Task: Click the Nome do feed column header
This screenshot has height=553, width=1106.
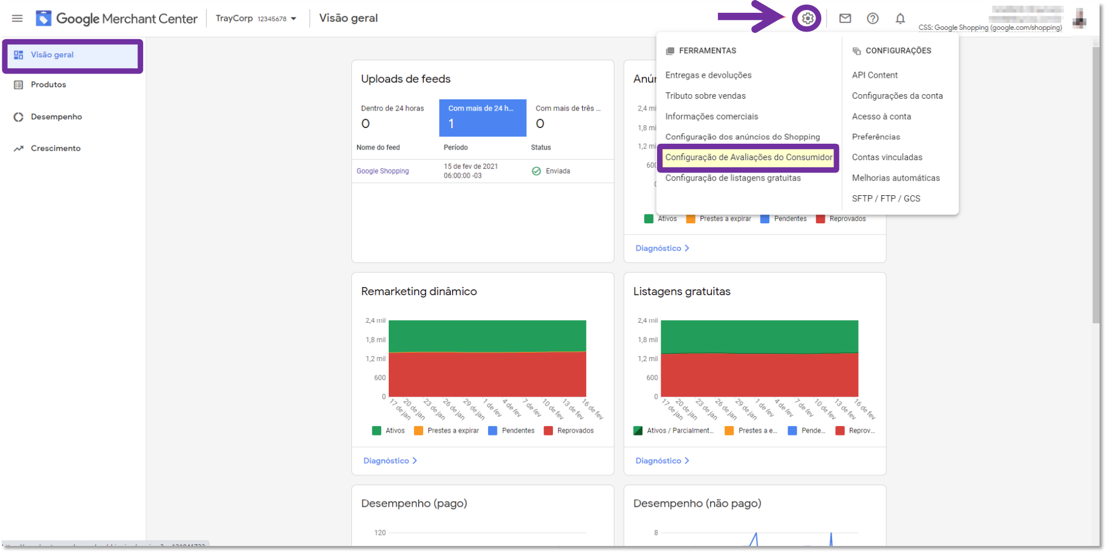Action: tap(378, 148)
